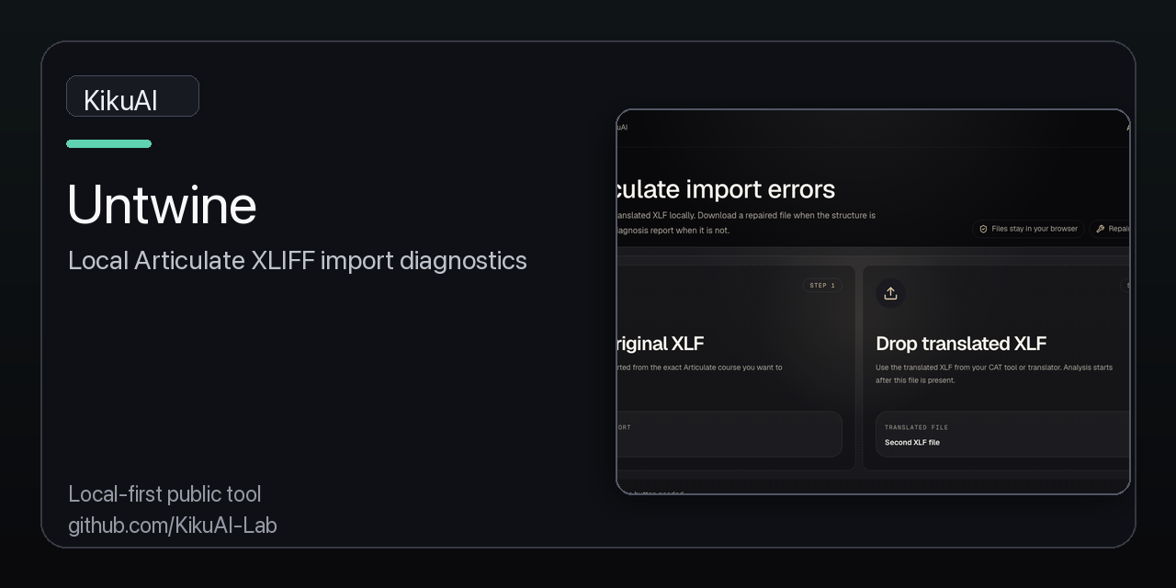Click the wrench icon in the Repair pill
The image size is (1176, 588).
pos(1101,229)
